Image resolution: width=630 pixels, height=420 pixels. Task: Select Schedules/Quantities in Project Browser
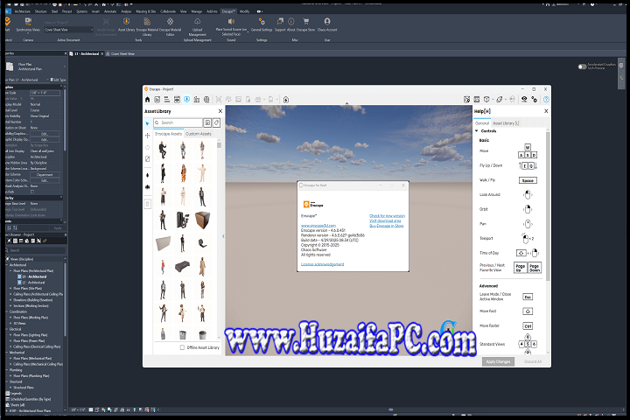[28, 399]
